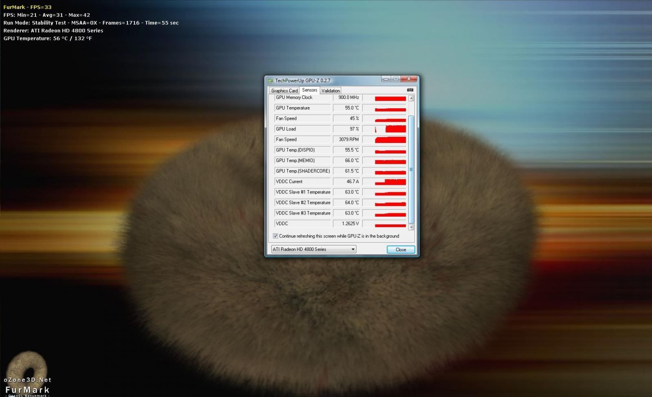Click the 97 % GPU Load value

click(347, 129)
